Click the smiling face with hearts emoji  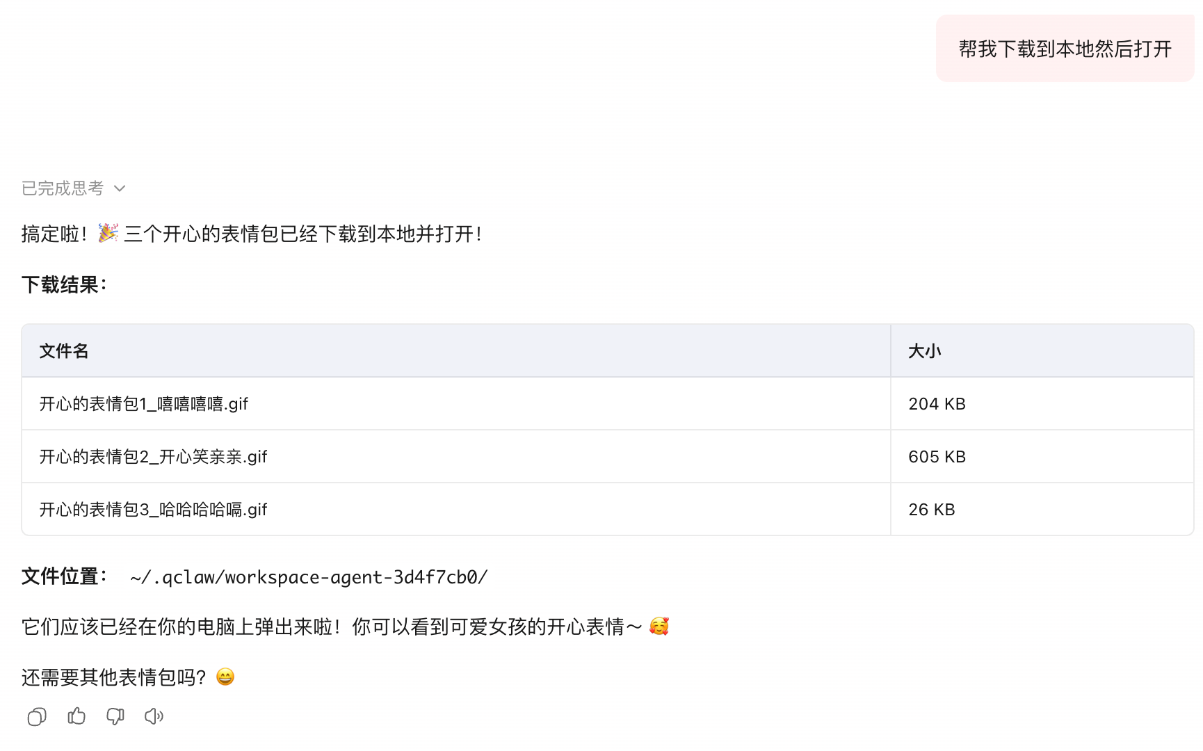659,627
